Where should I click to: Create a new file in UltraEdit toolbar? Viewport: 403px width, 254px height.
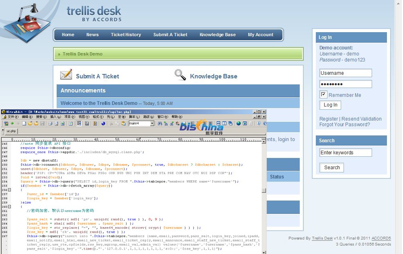[24, 123]
